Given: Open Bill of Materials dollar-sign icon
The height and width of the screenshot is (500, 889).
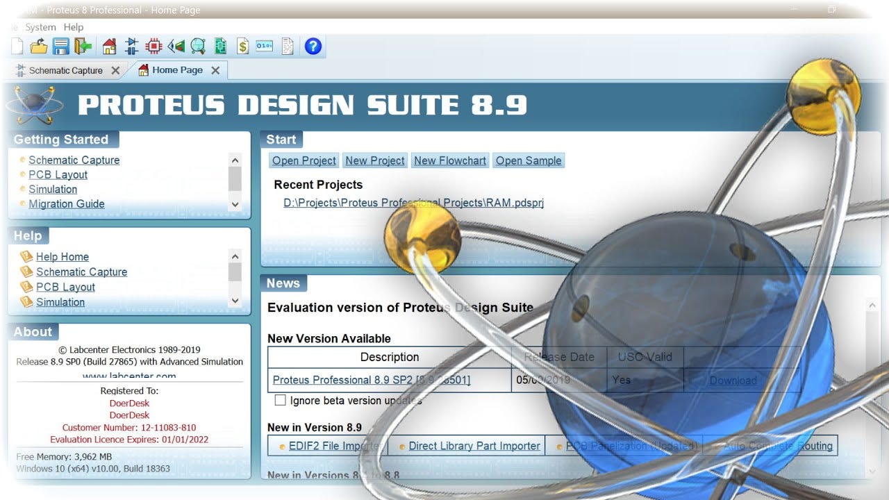Looking at the screenshot, I should [242, 47].
